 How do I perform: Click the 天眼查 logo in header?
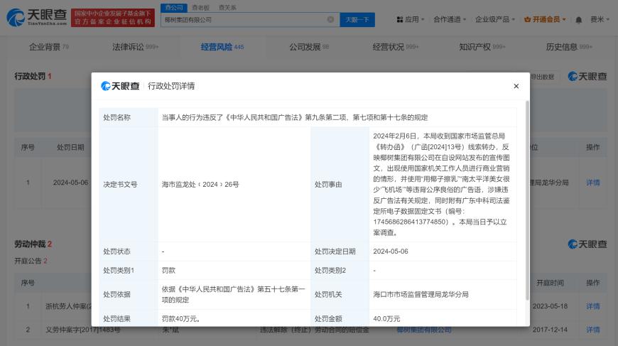coord(37,17)
